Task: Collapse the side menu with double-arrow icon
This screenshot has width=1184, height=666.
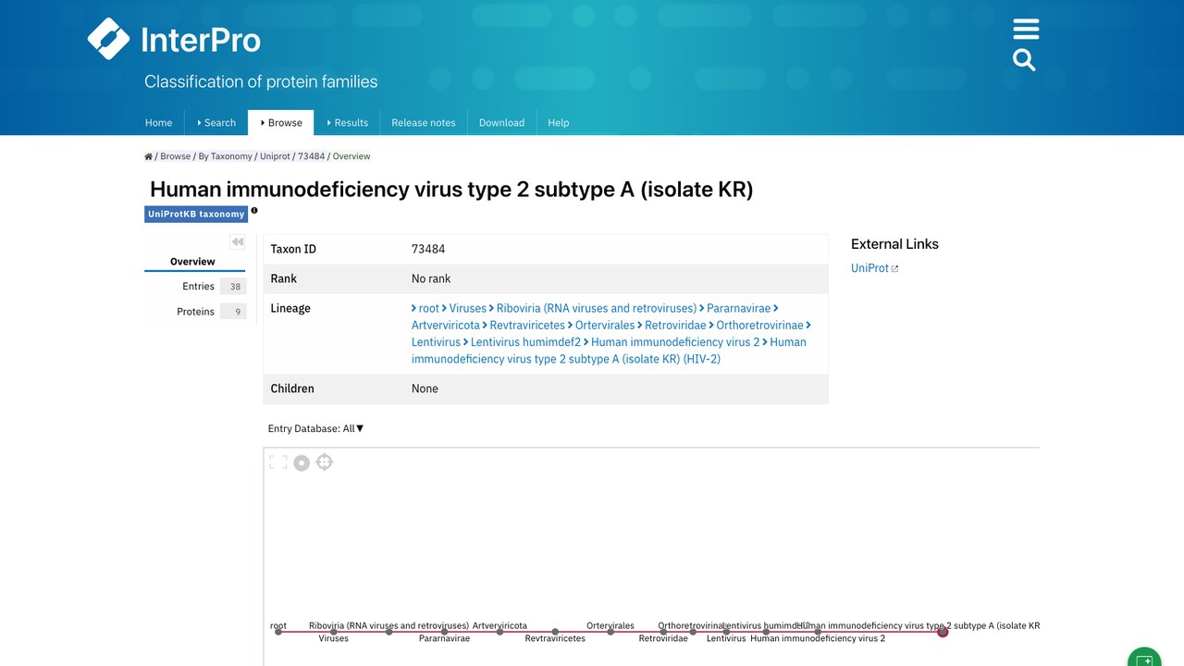Action: coord(238,242)
